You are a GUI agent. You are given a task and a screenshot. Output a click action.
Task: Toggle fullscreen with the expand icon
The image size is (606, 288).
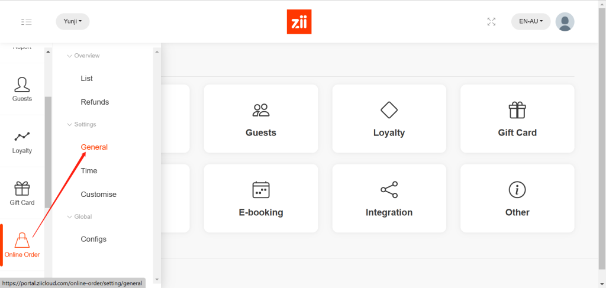coord(491,21)
